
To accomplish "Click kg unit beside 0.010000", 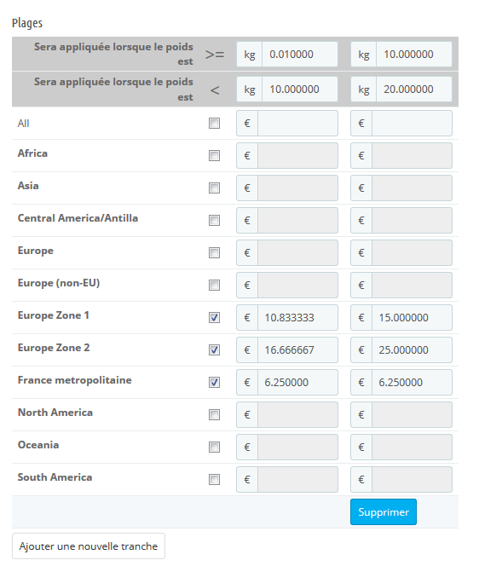I will (x=250, y=55).
